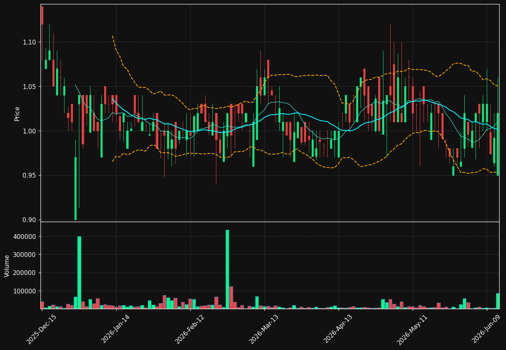Image resolution: width=506 pixels, height=350 pixels.
Task: Click the 2026-May-11 date label
Action: click(x=412, y=330)
